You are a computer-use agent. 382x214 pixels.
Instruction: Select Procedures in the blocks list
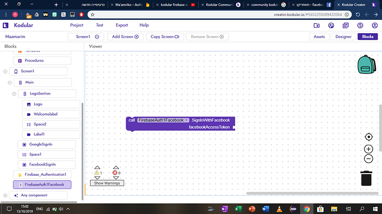(x=42, y=61)
